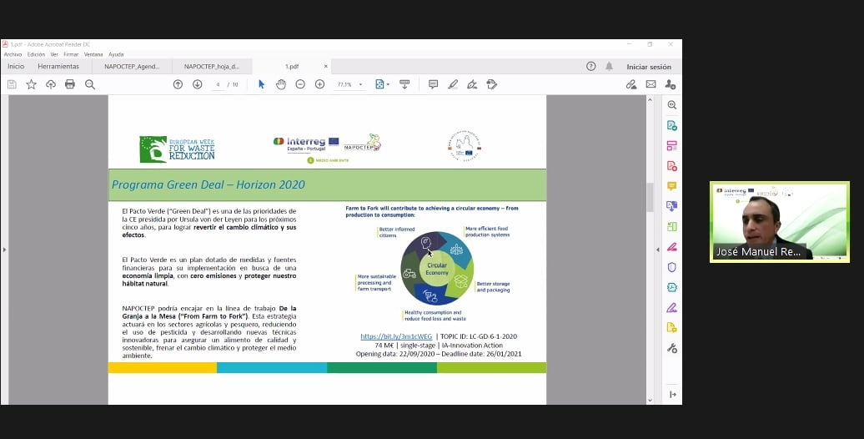Bookmark file with the star icon
864x439 pixels.
point(31,84)
